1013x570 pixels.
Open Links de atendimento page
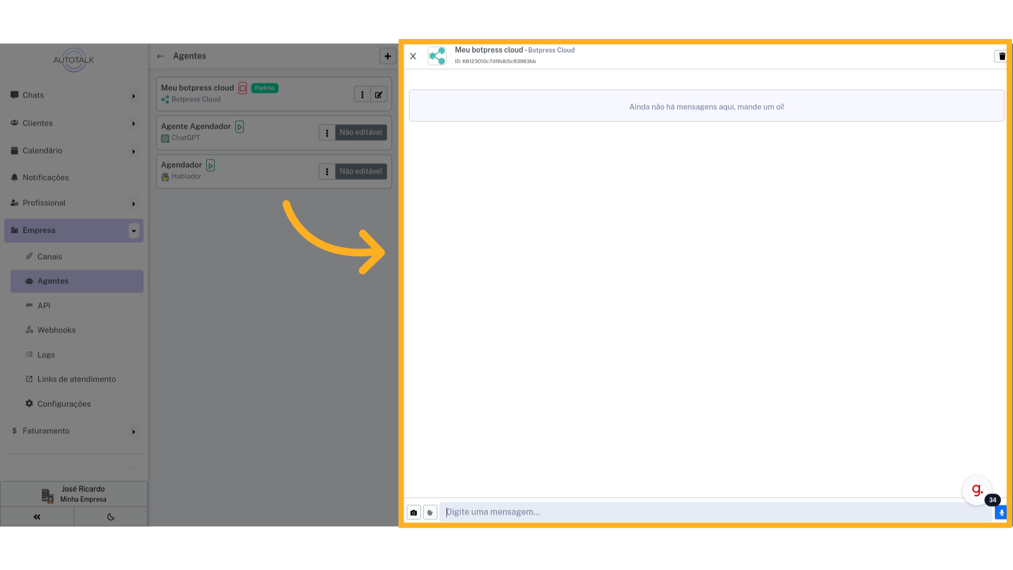point(77,379)
